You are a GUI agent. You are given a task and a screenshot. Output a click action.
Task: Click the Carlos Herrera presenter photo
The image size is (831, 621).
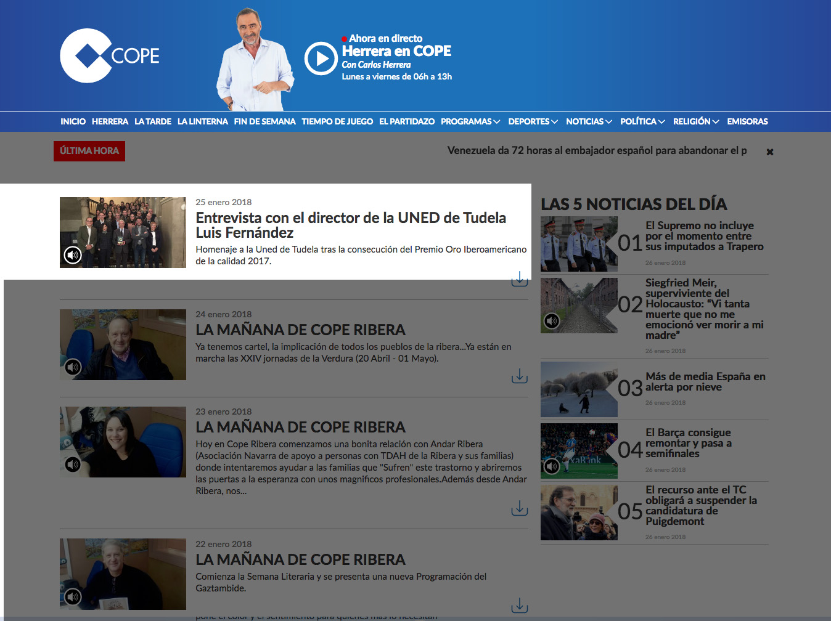point(254,60)
